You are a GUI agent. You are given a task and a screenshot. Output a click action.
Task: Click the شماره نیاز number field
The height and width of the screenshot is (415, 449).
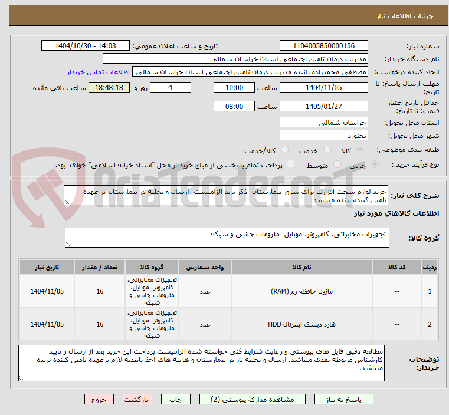(323, 46)
